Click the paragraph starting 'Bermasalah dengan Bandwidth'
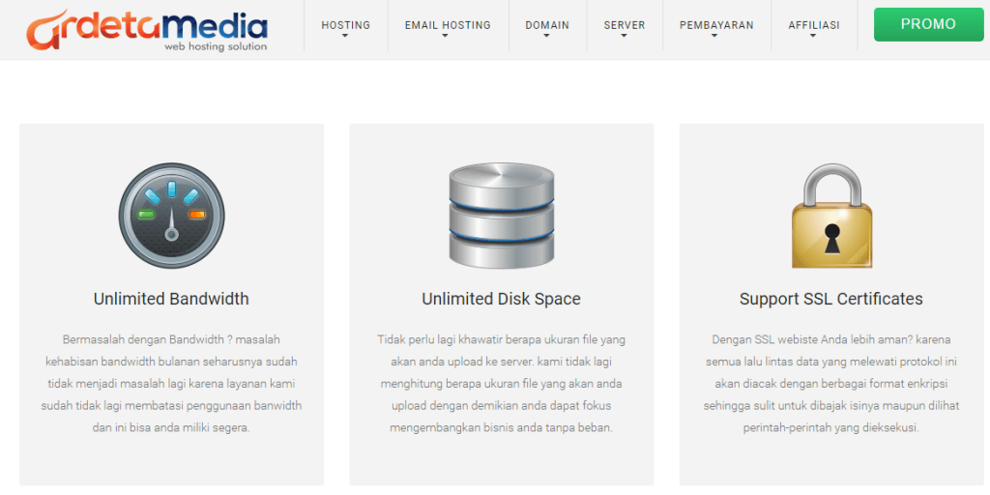The width and height of the screenshot is (990, 495). [x=171, y=384]
